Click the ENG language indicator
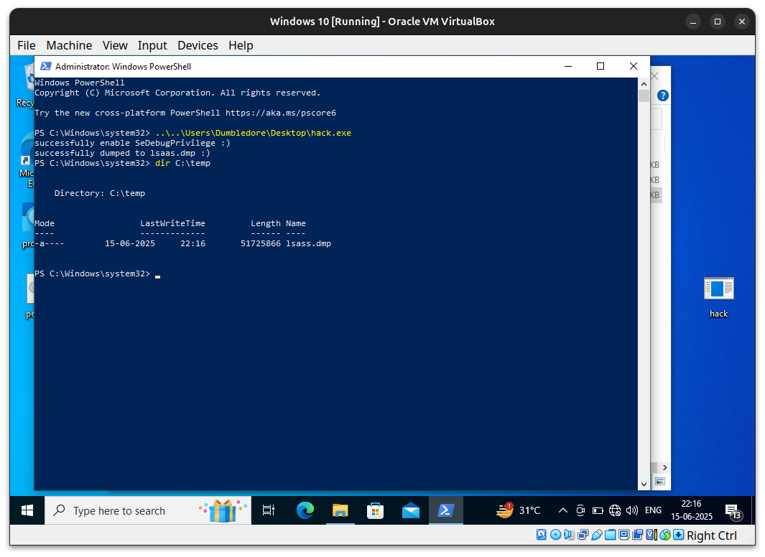 pos(653,510)
